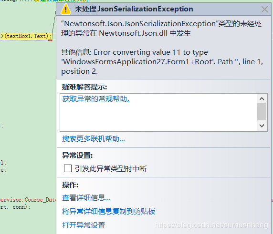Viewport: 273px width, 234px height.
Task: Open the view exception details link
Action: coord(86,197)
